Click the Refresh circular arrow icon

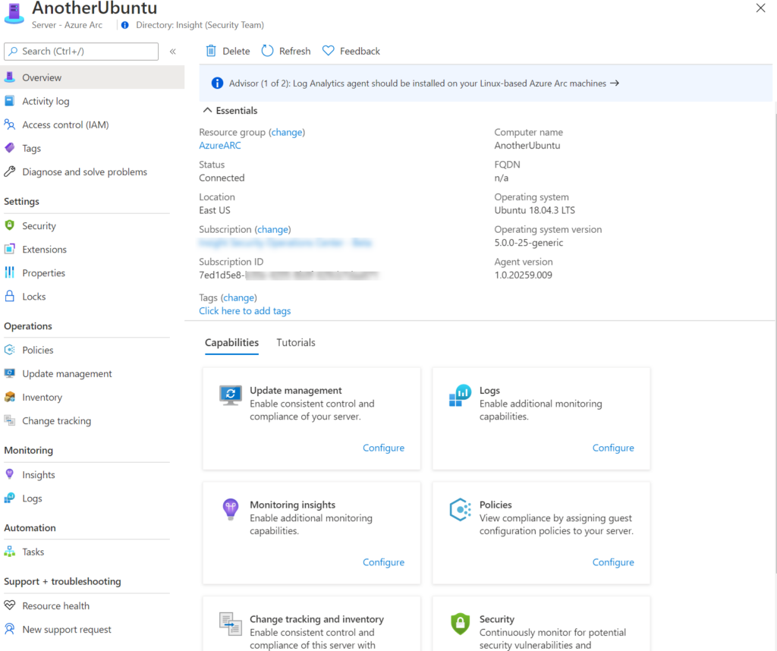pos(267,51)
